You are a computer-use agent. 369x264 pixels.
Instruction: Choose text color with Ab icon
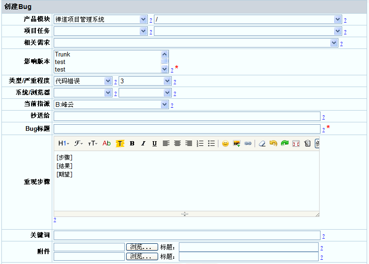[x=106, y=143]
